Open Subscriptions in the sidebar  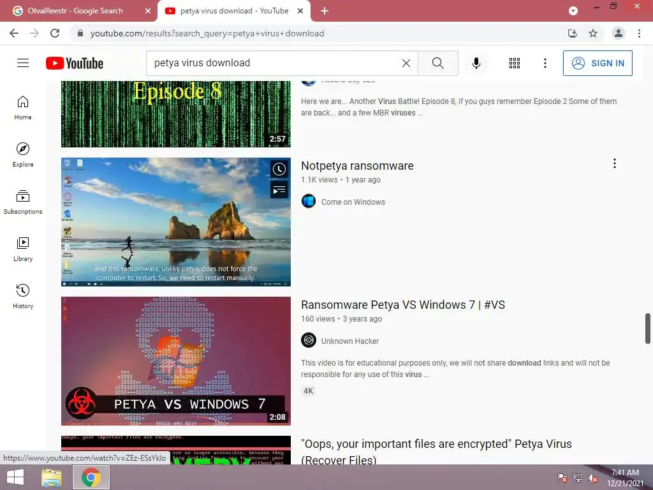(23, 202)
